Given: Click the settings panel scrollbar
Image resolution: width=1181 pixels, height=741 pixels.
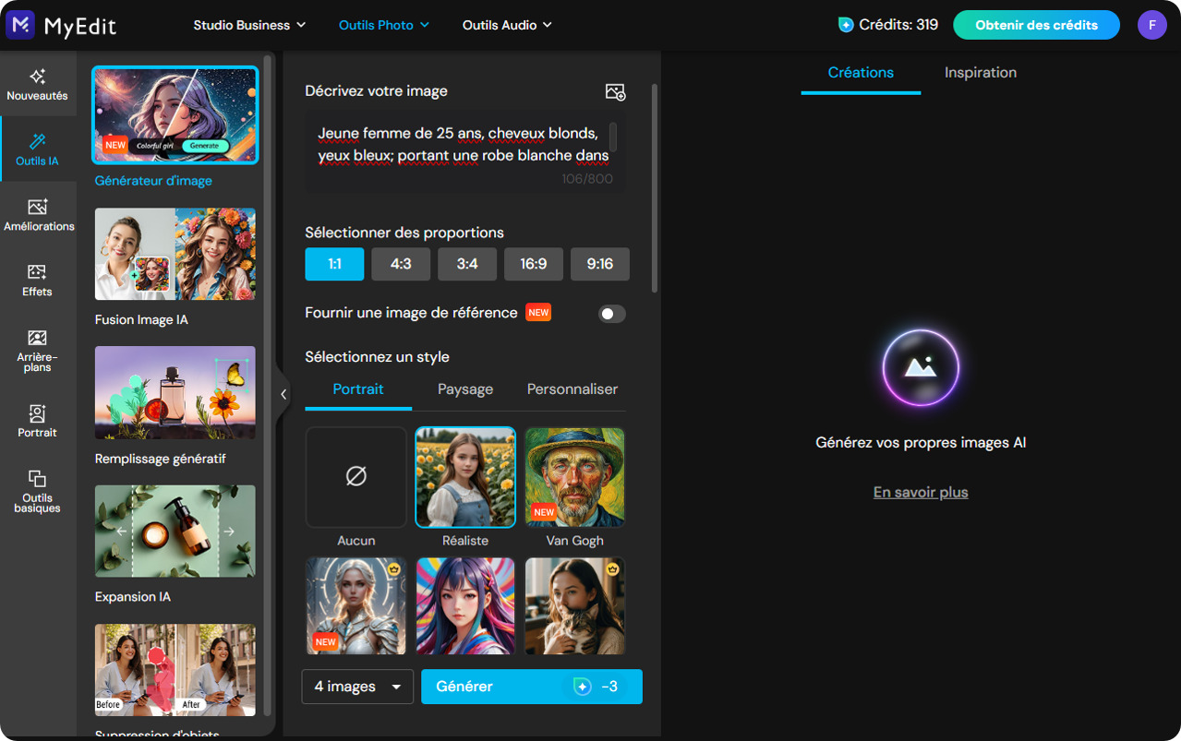Looking at the screenshot, I should tap(655, 189).
